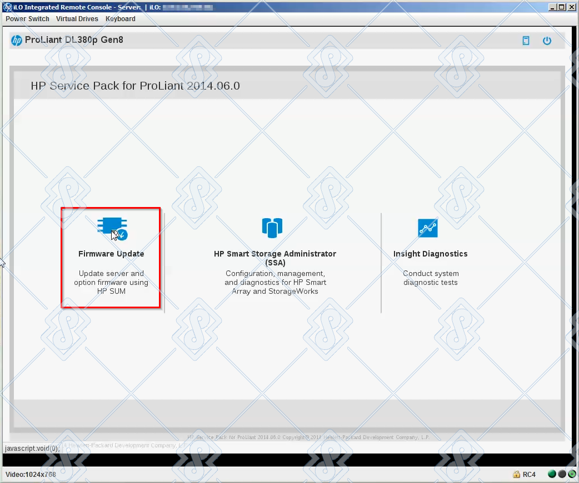Screen dimensions: 579x483
Task: Click the Smart Storage Administrator cylinders icon
Action: pyautogui.click(x=272, y=228)
